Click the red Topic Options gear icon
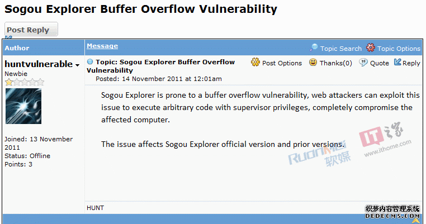 tap(370, 47)
